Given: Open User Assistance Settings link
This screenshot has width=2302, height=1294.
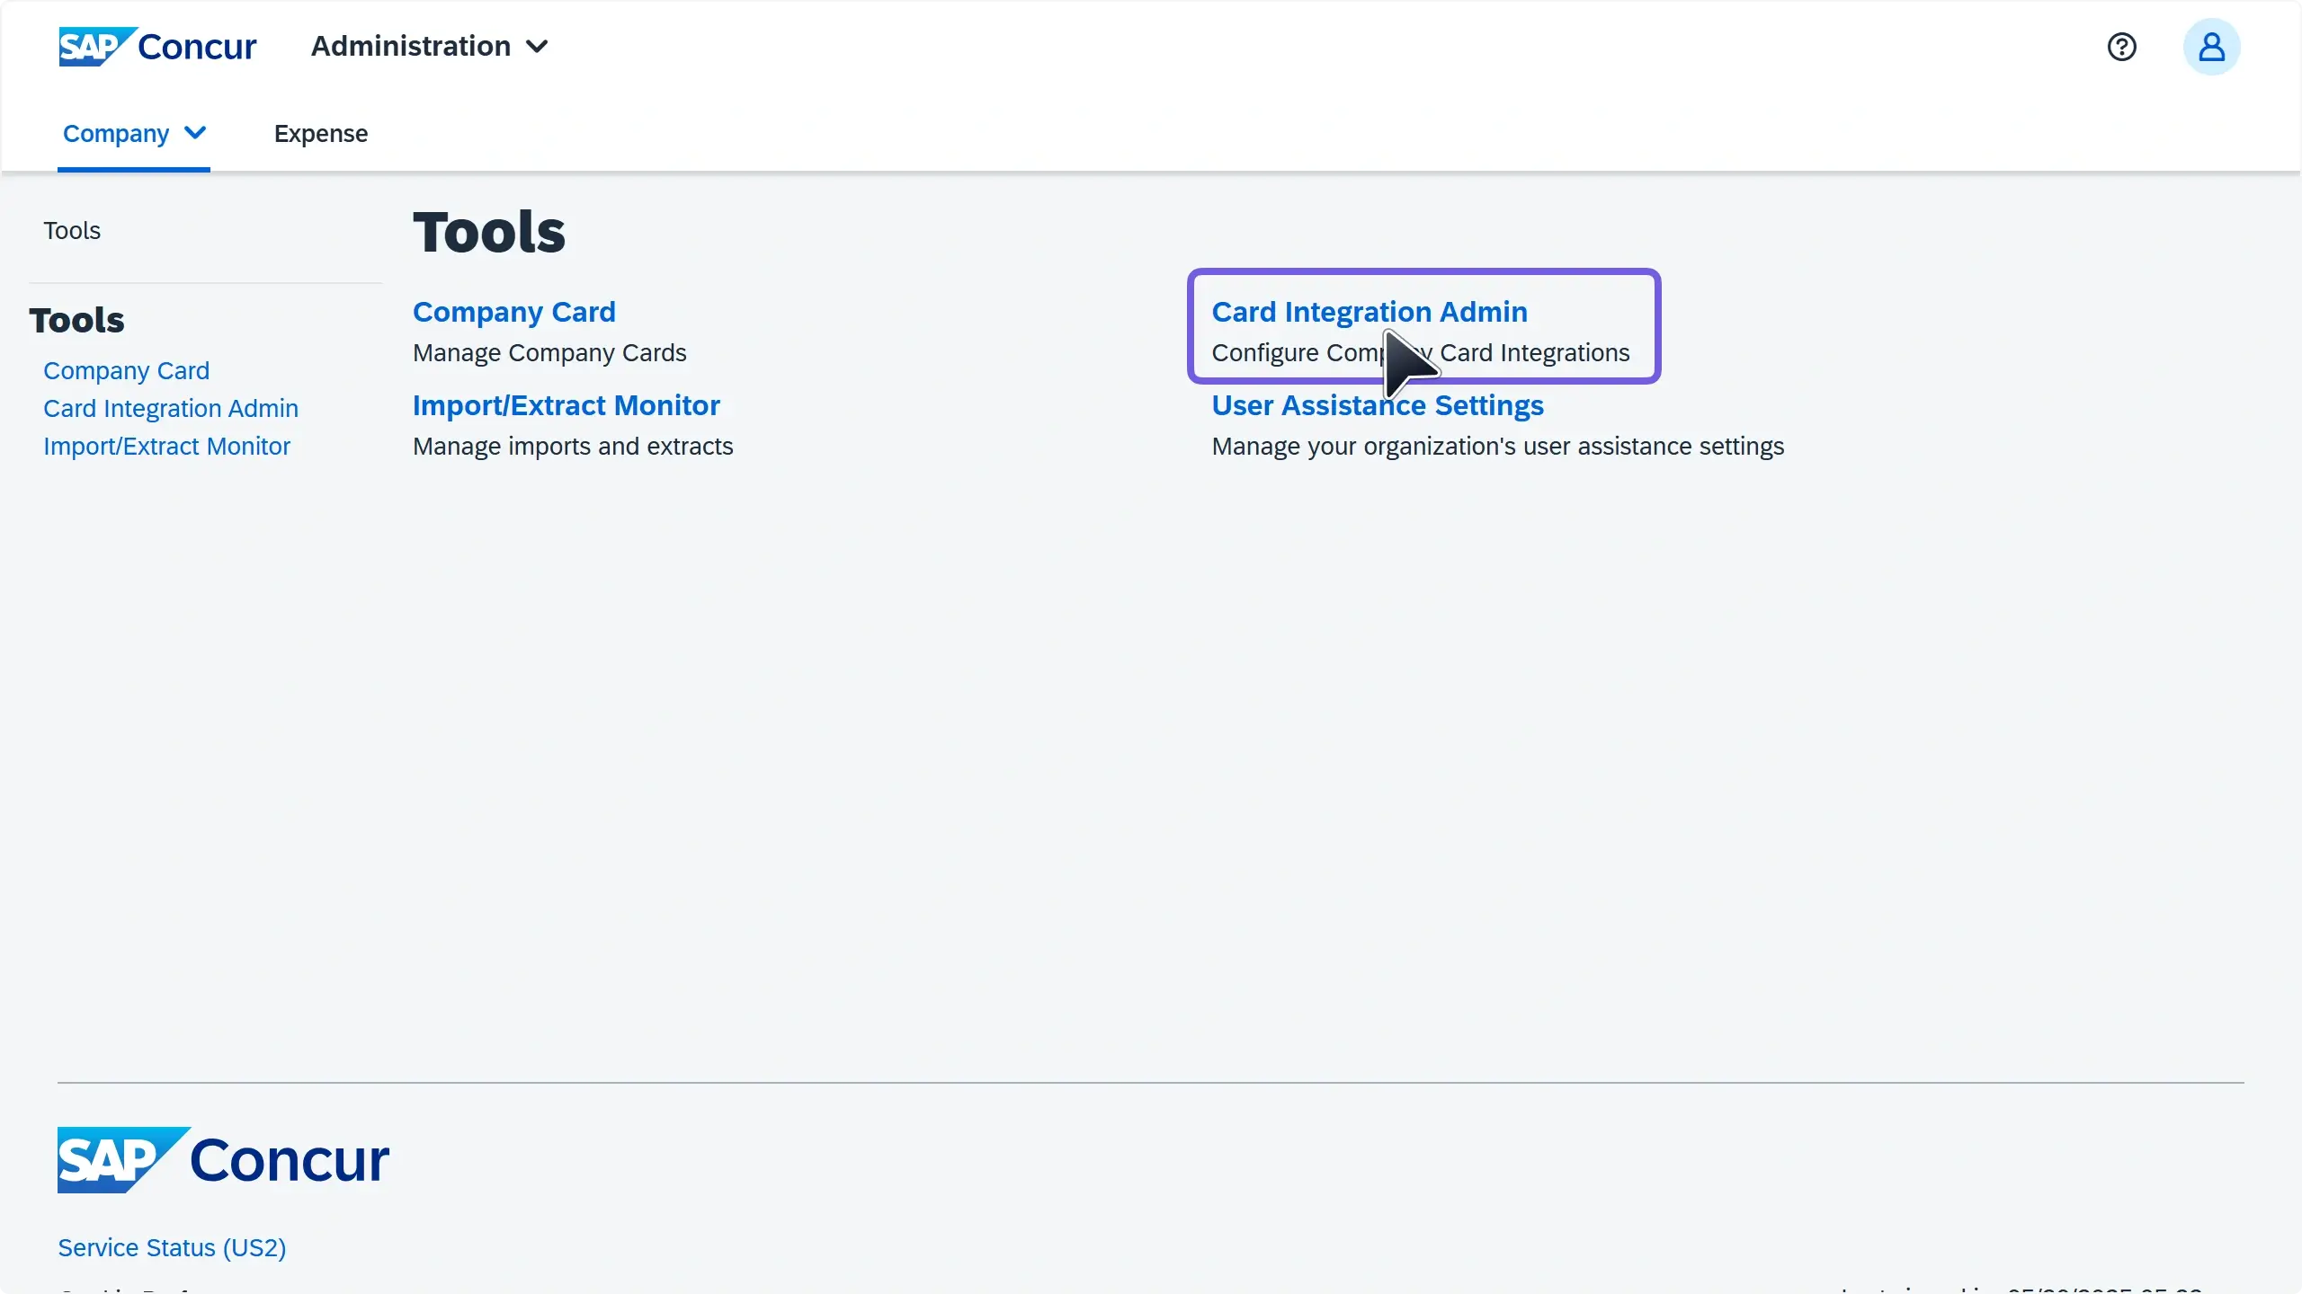Looking at the screenshot, I should (1378, 405).
